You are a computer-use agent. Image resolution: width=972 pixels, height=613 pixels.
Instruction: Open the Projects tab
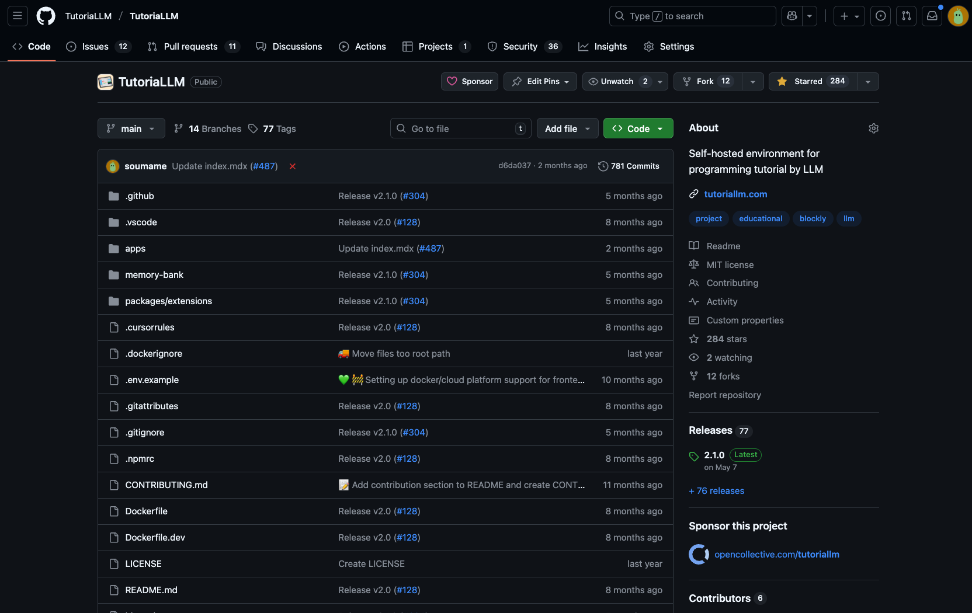point(437,47)
